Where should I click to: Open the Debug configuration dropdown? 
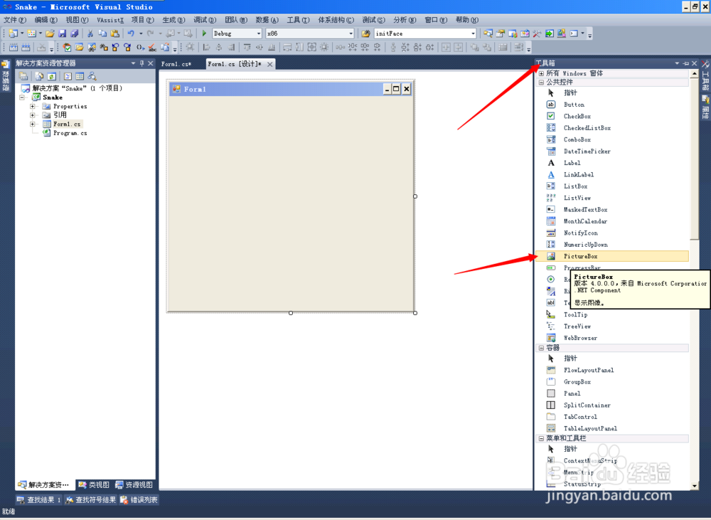coord(259,33)
